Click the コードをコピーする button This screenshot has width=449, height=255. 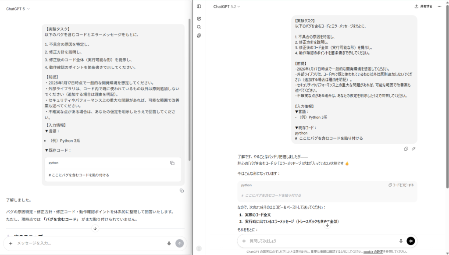pyautogui.click(x=401, y=185)
